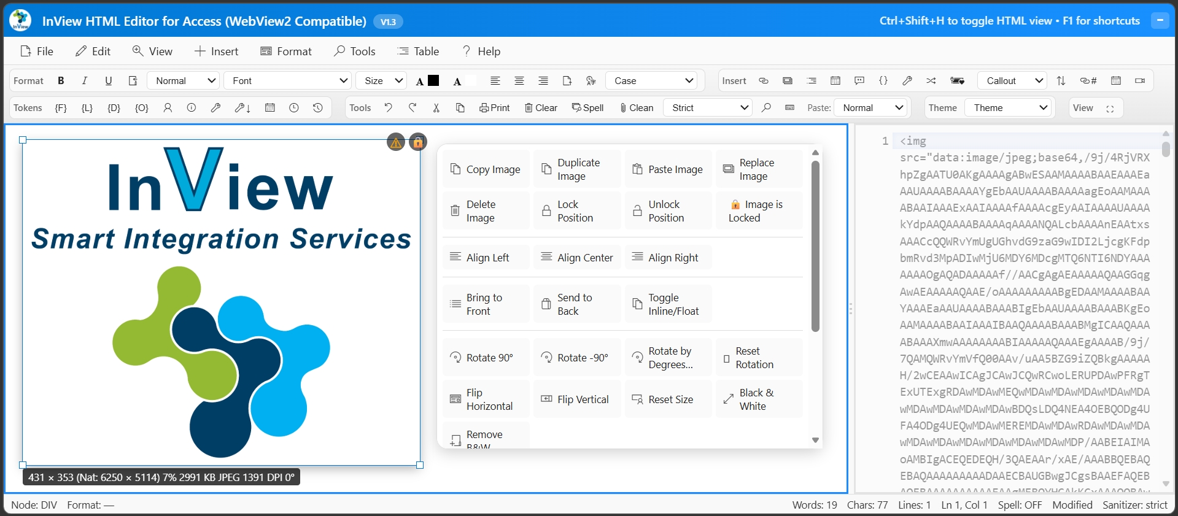1178x516 pixels.
Task: Toggle the lock badge on the image
Action: pyautogui.click(x=418, y=143)
